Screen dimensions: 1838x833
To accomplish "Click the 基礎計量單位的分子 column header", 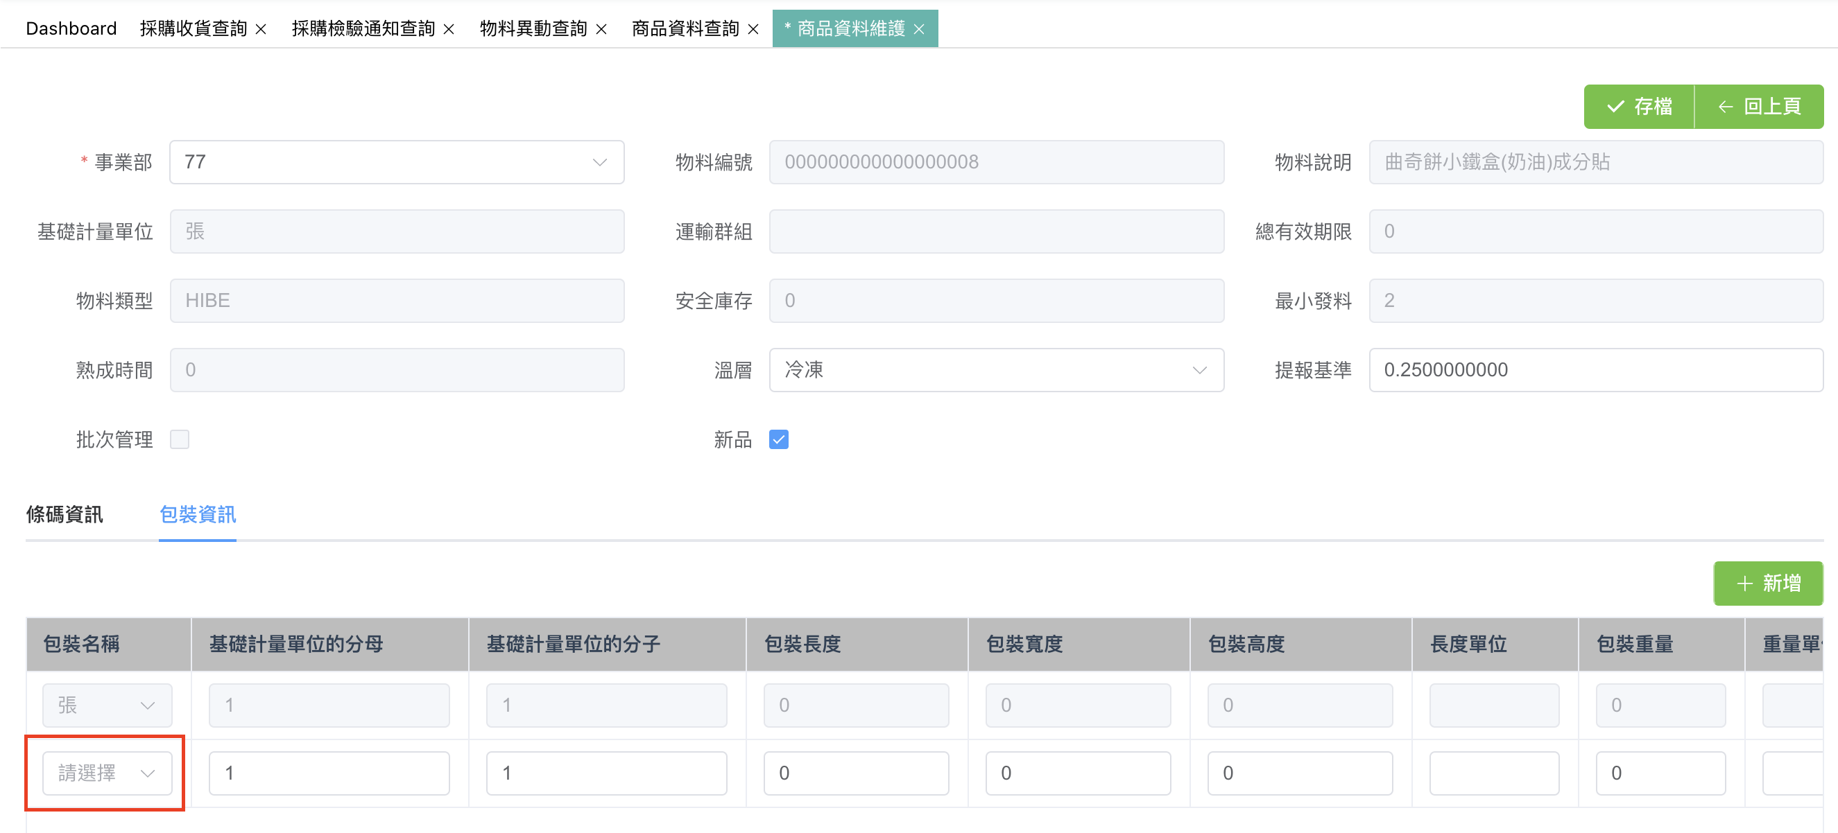I will click(607, 644).
